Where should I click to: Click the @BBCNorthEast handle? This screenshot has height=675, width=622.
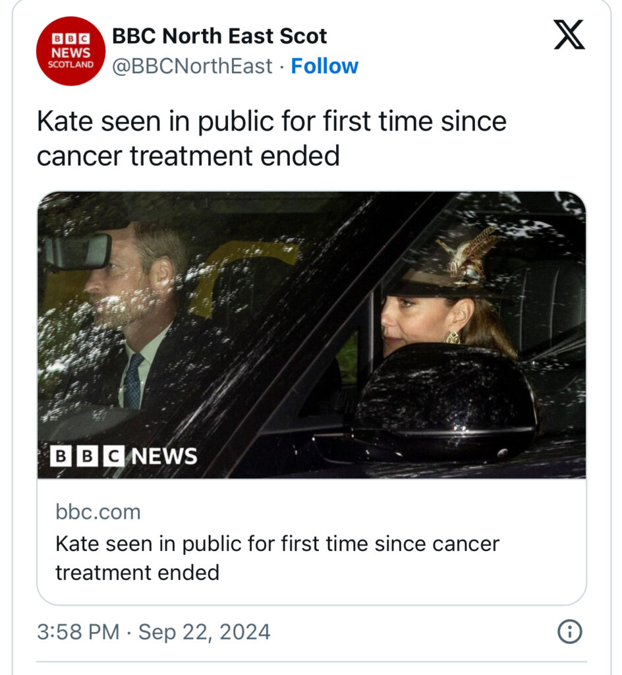(192, 66)
